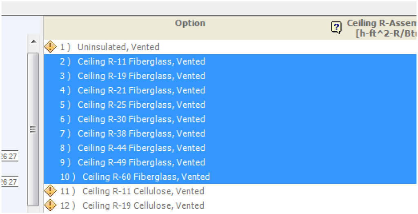Pick Ceiling R-44 Fiberglass, Vented option

pos(141,148)
